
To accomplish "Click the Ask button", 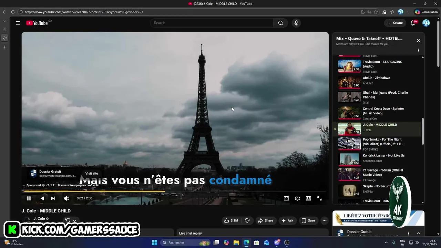I will tap(287, 220).
